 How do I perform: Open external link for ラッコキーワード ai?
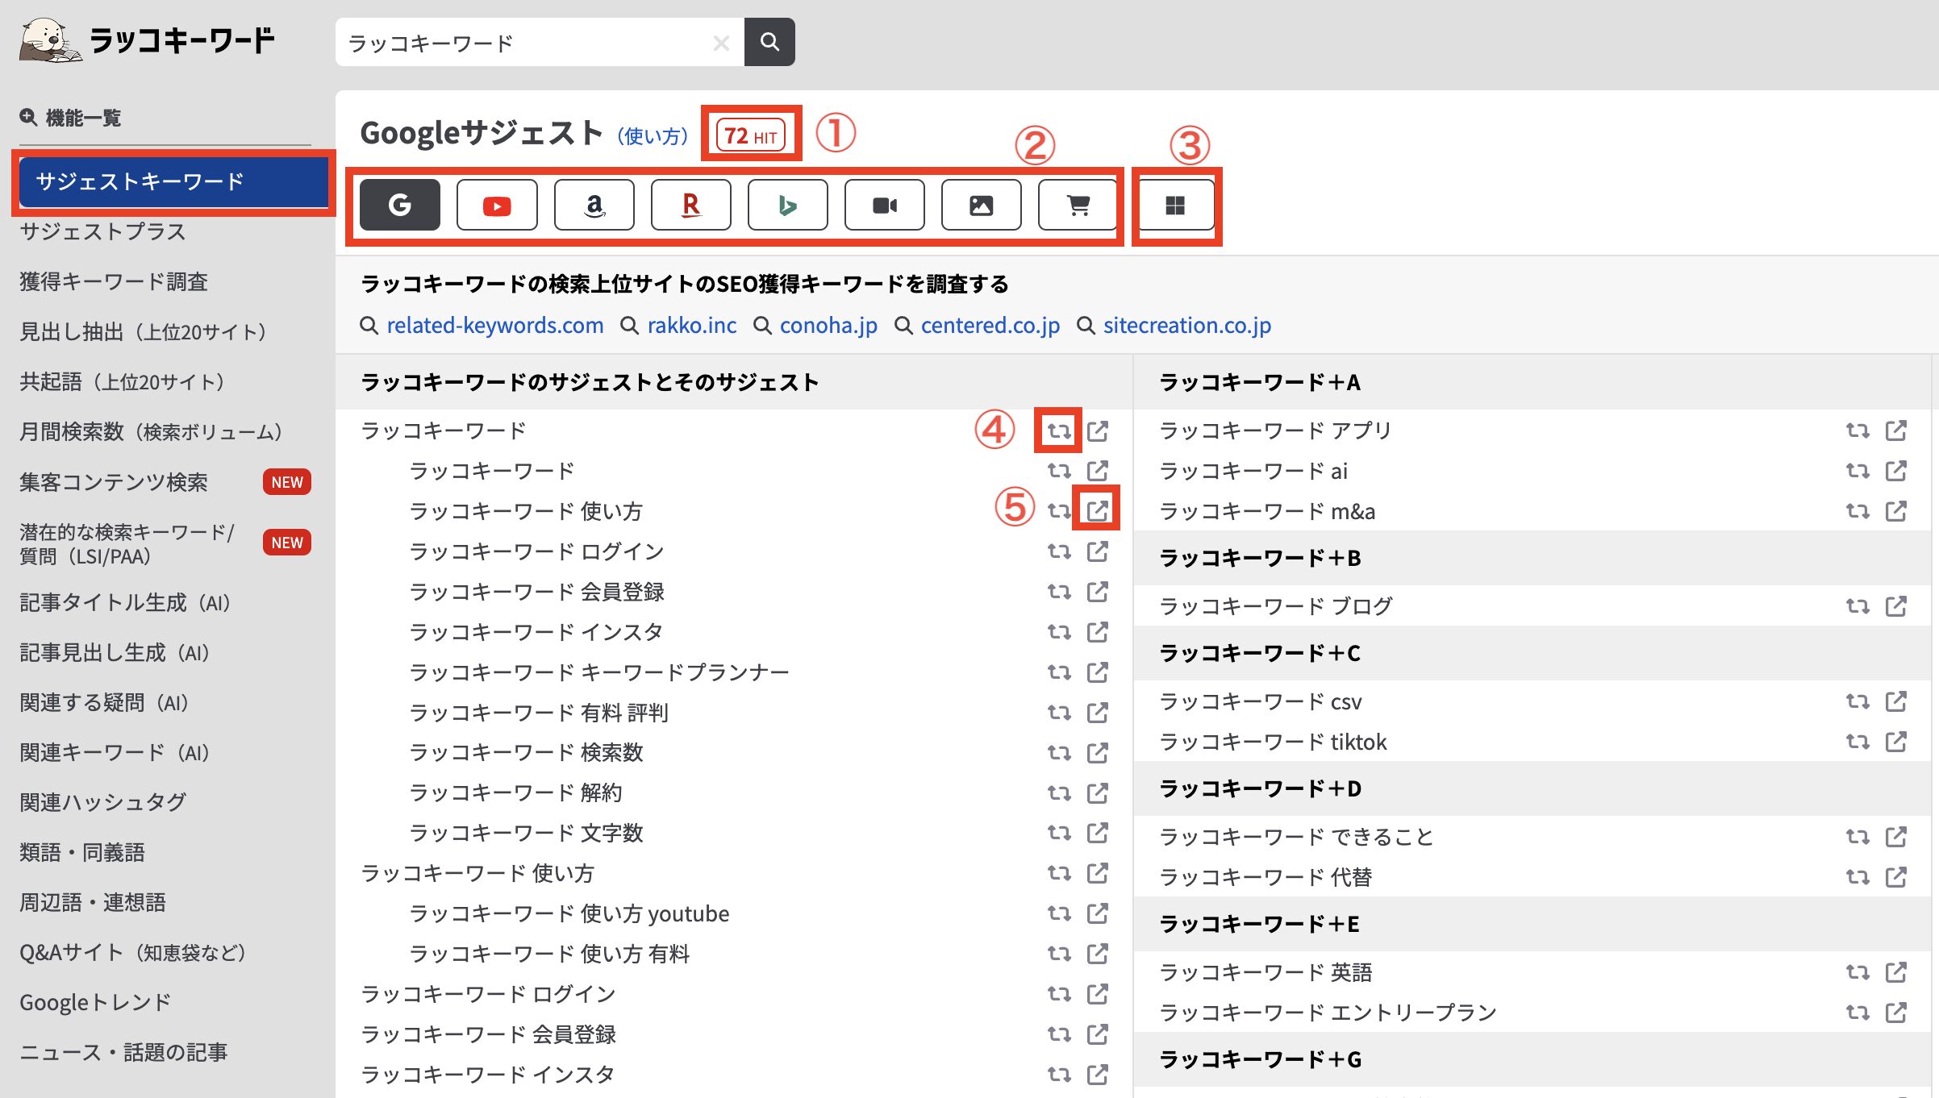pyautogui.click(x=1896, y=471)
